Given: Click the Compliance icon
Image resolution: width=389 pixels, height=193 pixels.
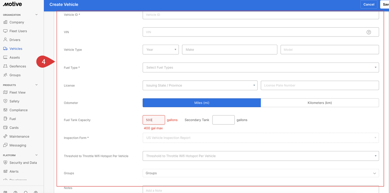Looking at the screenshot, I should (x=5, y=110).
